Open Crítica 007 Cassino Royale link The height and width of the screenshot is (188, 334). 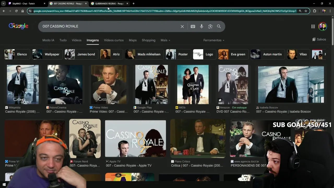point(197,166)
